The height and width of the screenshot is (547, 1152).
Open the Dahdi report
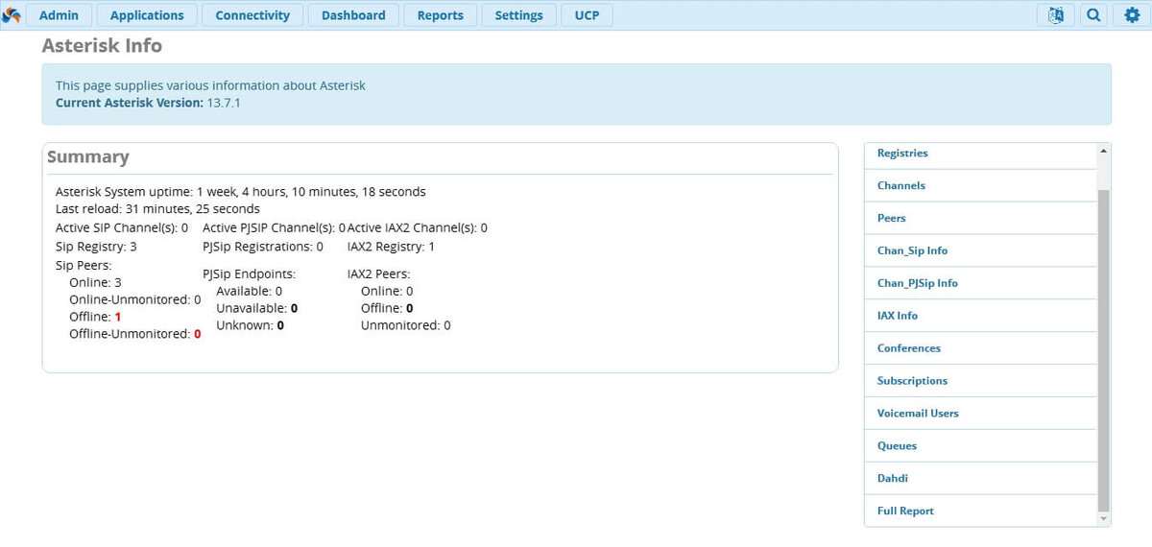pyautogui.click(x=980, y=479)
